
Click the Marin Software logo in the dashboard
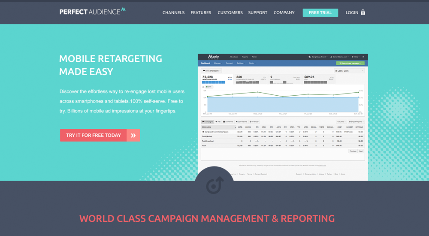pos(214,57)
